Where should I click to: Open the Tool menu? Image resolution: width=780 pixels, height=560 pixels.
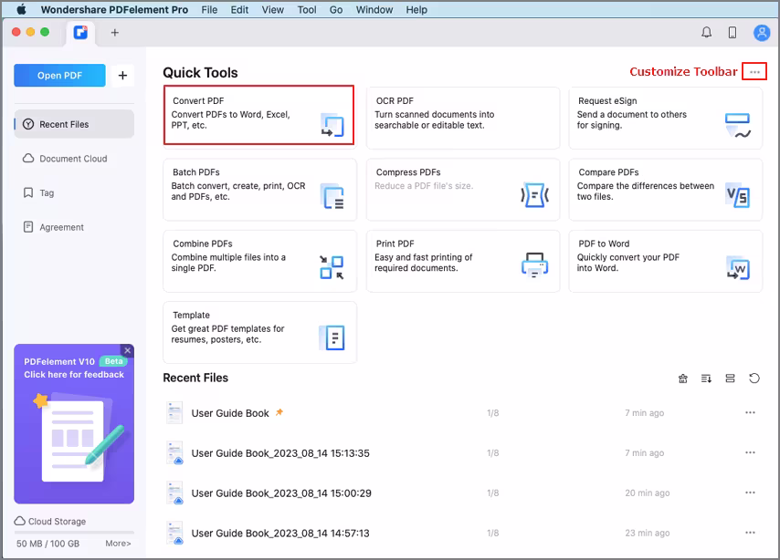307,9
